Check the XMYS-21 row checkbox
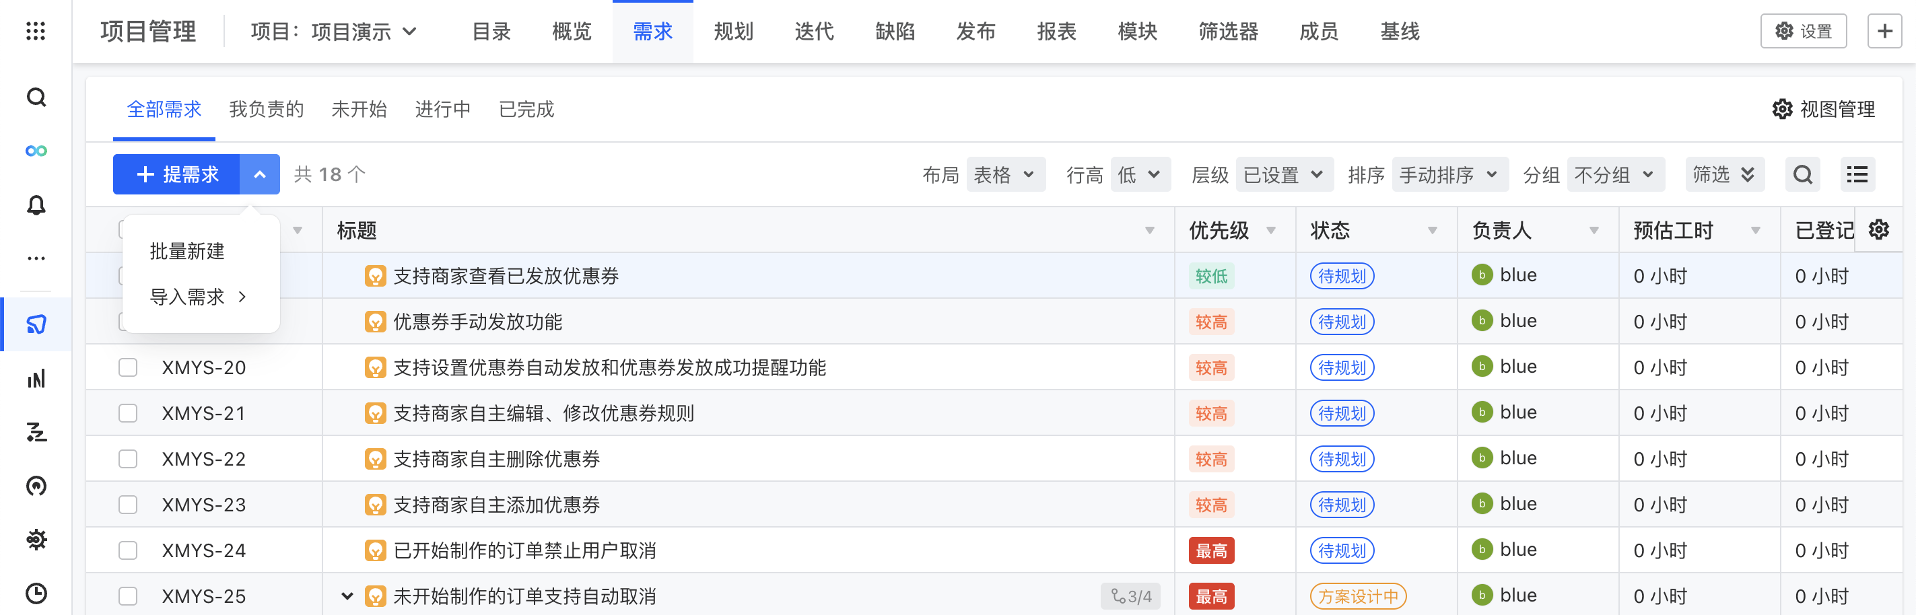This screenshot has width=1916, height=615. (x=128, y=412)
